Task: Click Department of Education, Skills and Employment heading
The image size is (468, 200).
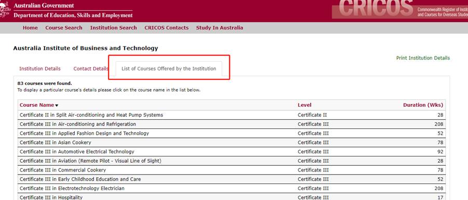Action: (73, 15)
